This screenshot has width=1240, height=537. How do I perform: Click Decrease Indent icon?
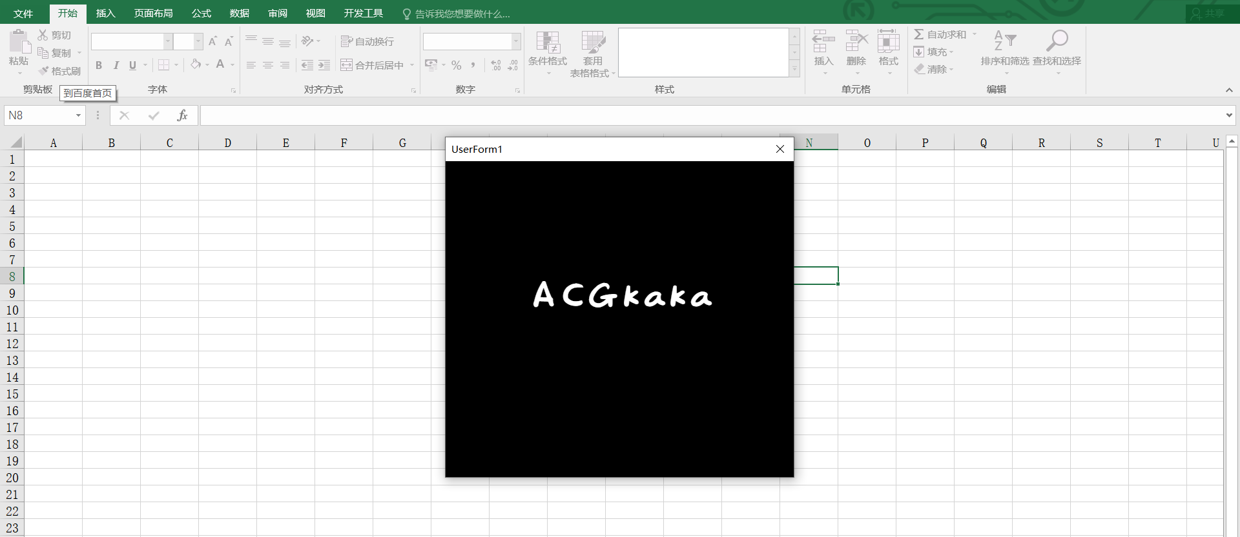[307, 65]
